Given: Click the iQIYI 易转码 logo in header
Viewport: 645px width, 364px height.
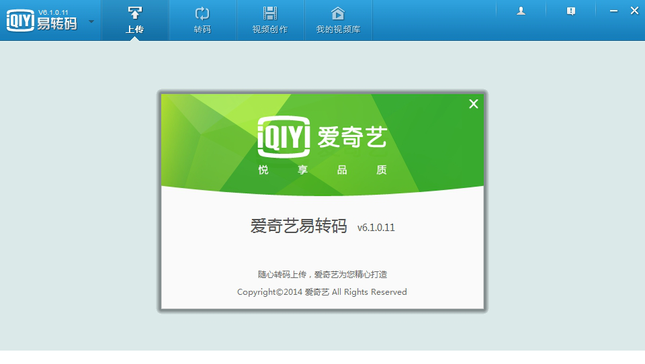Looking at the screenshot, I should (x=42, y=20).
